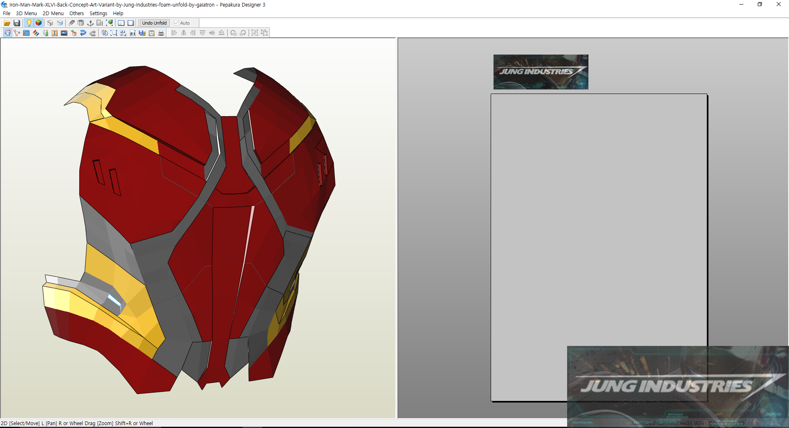Click the cube with red arrow icon
The width and height of the screenshot is (789, 428).
74,33
